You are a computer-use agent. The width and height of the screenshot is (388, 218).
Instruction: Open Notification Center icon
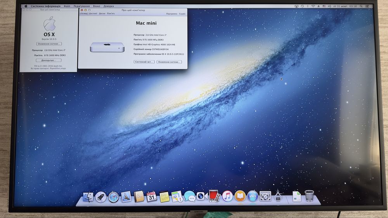click(367, 6)
